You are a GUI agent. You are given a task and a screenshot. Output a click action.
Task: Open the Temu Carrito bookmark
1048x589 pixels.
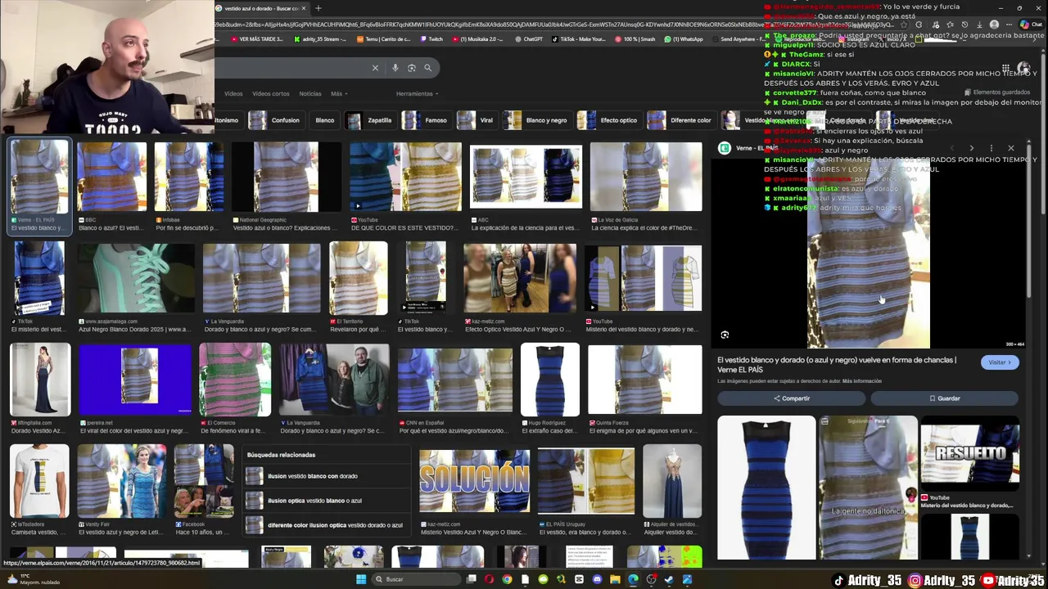(383, 38)
